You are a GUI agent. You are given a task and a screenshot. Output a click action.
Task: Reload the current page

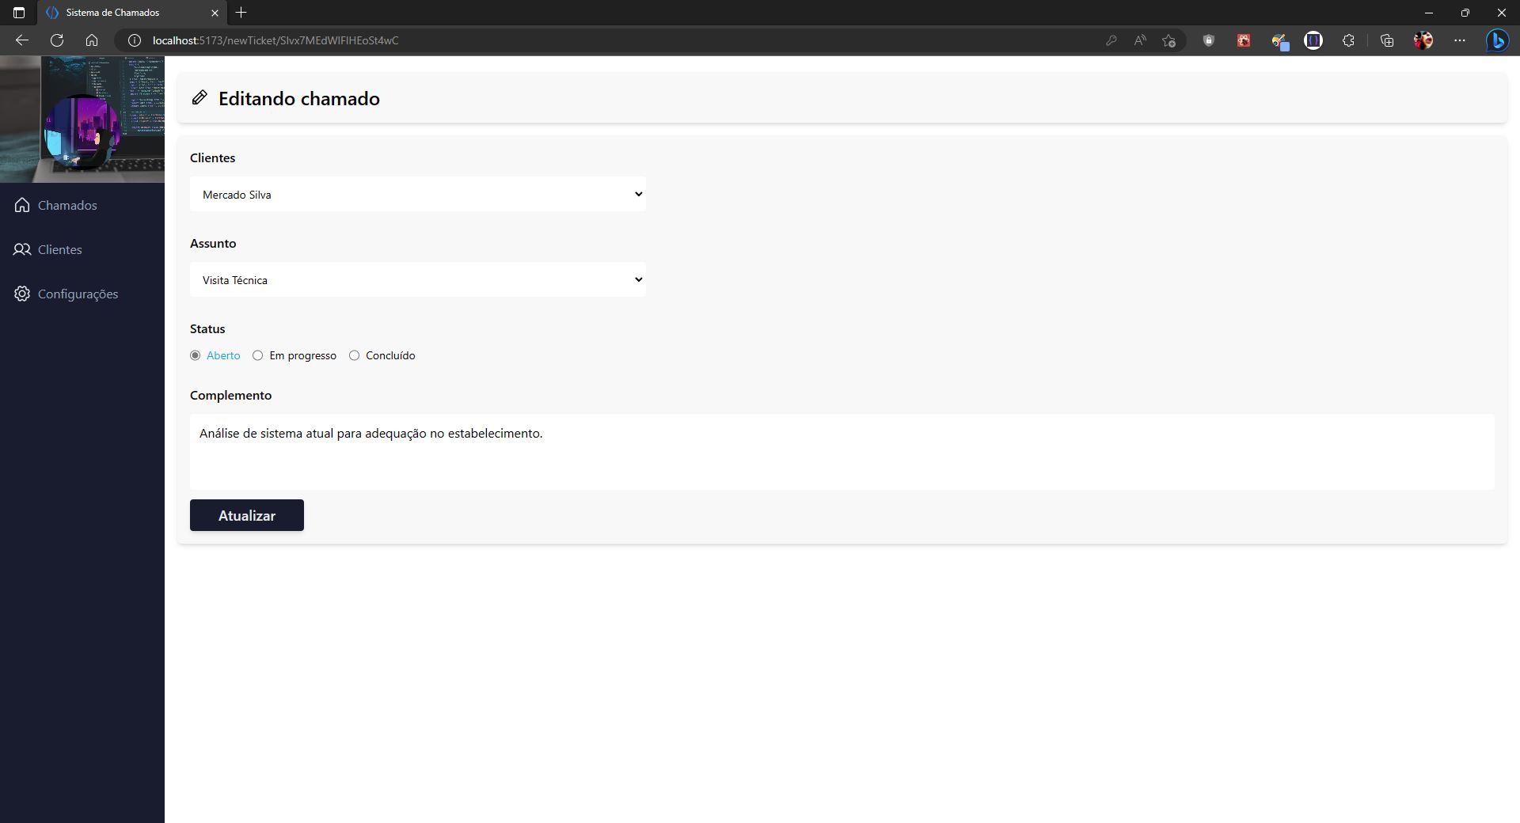coord(55,40)
